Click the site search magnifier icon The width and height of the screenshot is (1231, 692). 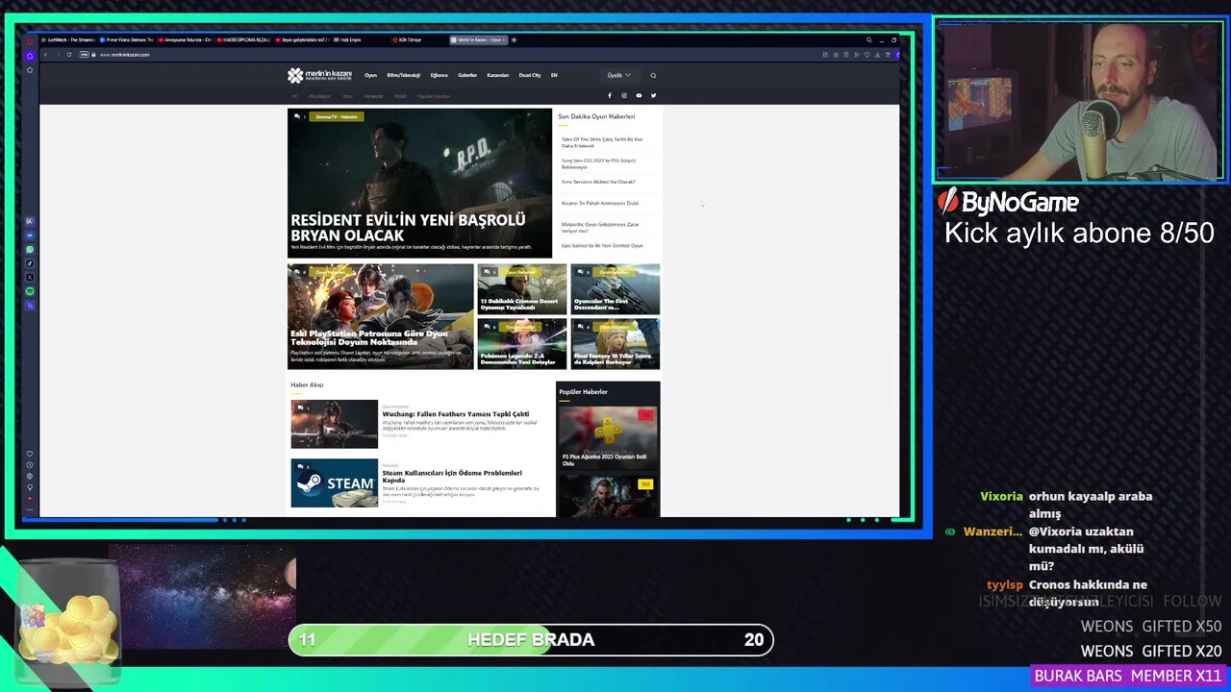pos(653,75)
